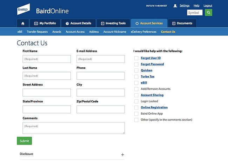
Task: Click the Settings link
Action: point(185,6)
